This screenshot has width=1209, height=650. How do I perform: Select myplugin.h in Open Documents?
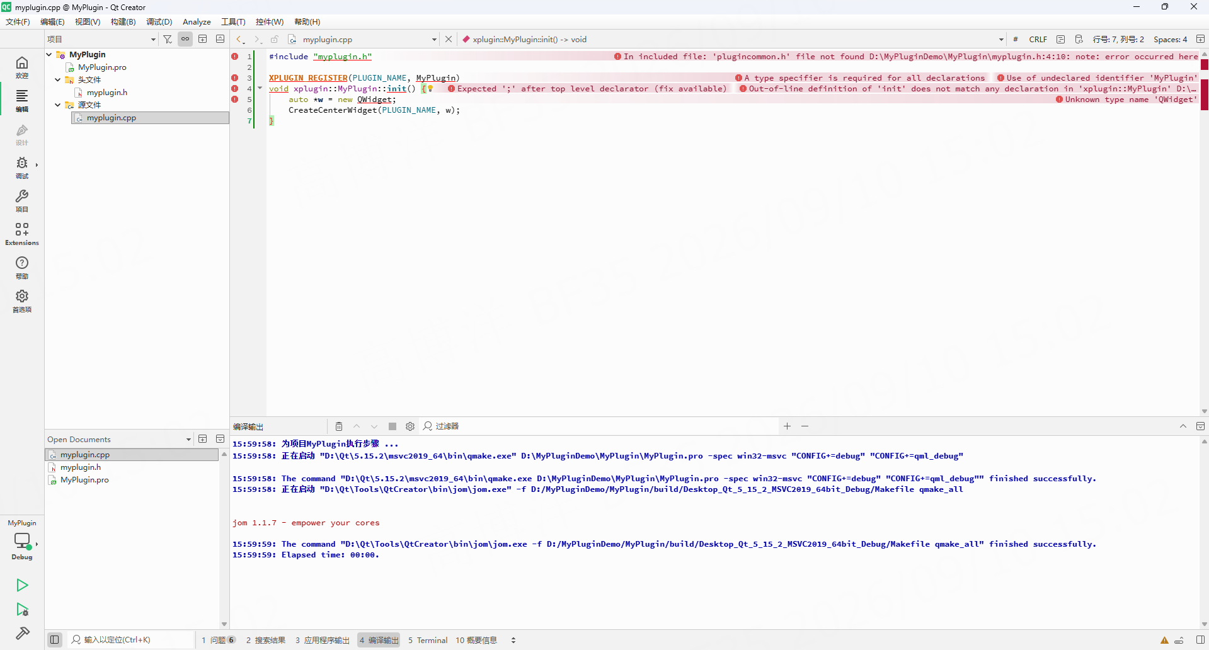81,467
